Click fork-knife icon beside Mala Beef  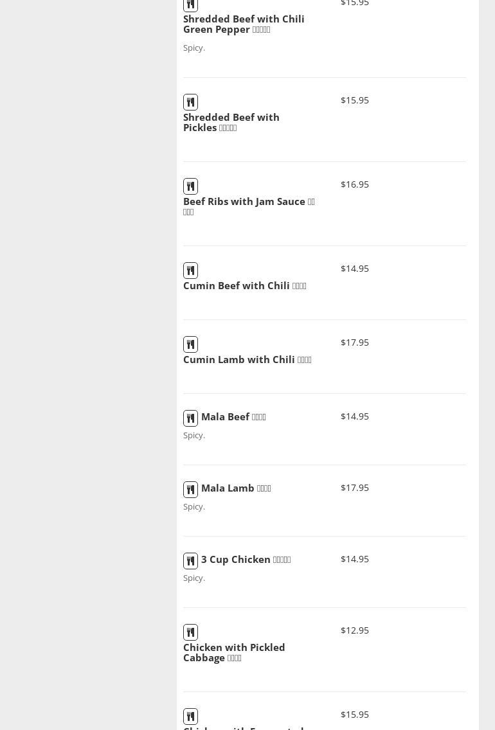[x=190, y=418]
